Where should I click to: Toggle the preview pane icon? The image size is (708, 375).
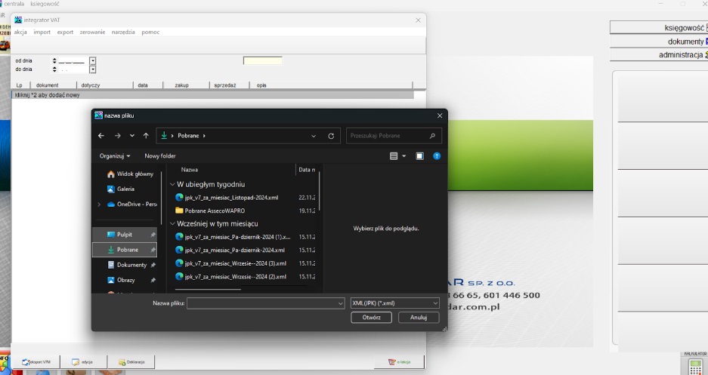(x=419, y=156)
